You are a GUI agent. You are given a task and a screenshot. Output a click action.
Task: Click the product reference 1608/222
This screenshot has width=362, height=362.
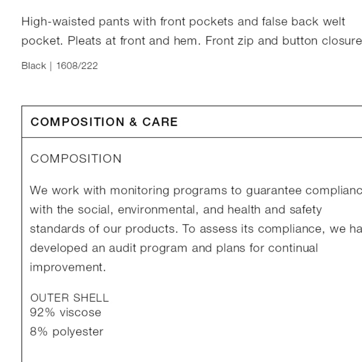[77, 66]
